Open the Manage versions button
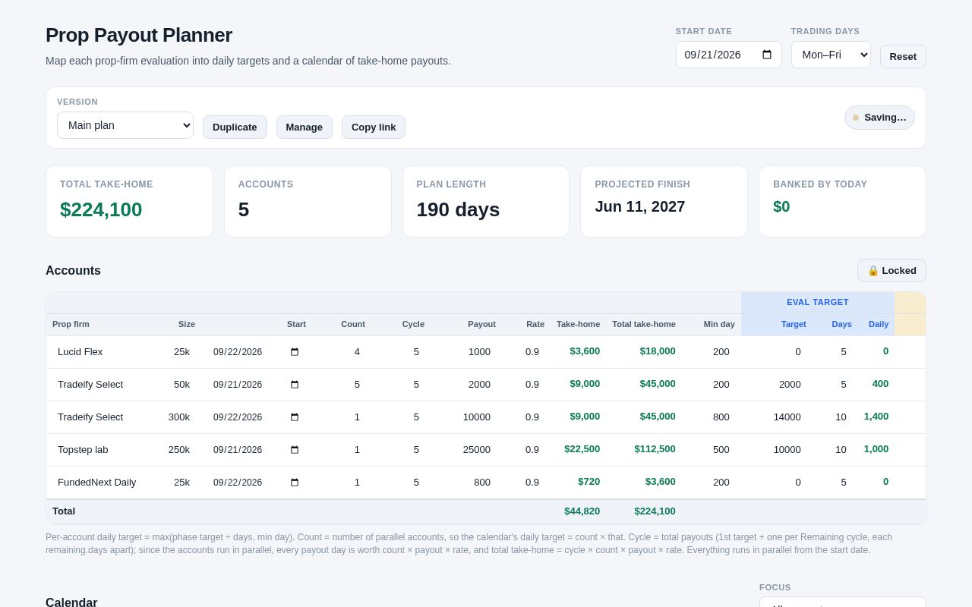Screen dimensions: 972x607 point(305,127)
